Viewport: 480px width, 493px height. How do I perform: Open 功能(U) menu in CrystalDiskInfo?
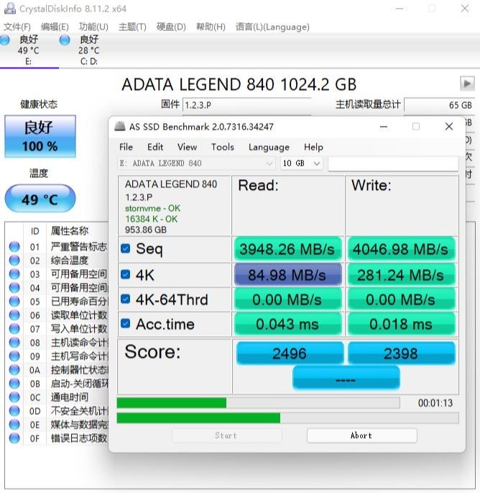(x=93, y=27)
